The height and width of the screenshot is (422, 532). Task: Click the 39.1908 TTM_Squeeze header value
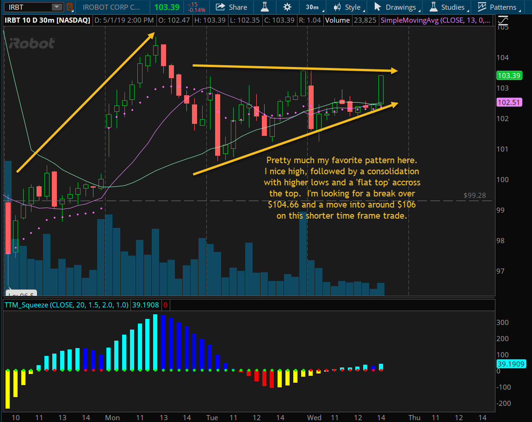(x=146, y=305)
